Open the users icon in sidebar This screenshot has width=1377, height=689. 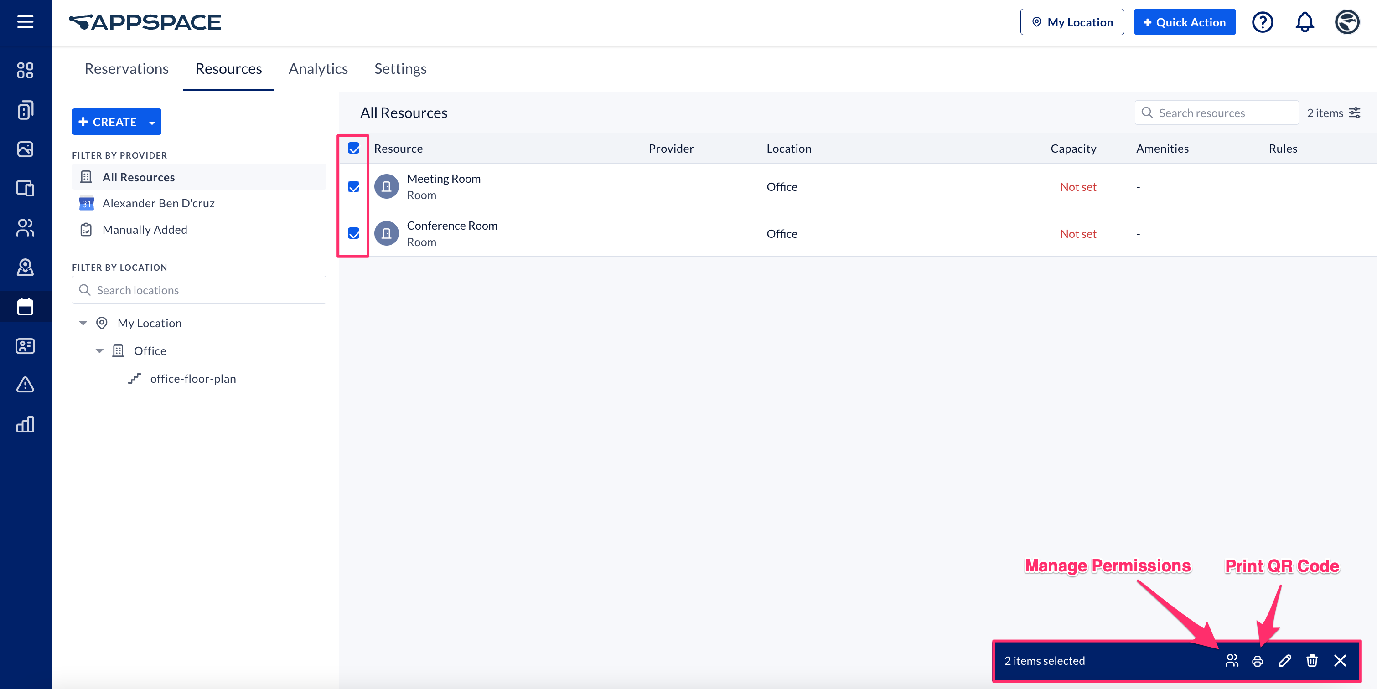point(25,227)
